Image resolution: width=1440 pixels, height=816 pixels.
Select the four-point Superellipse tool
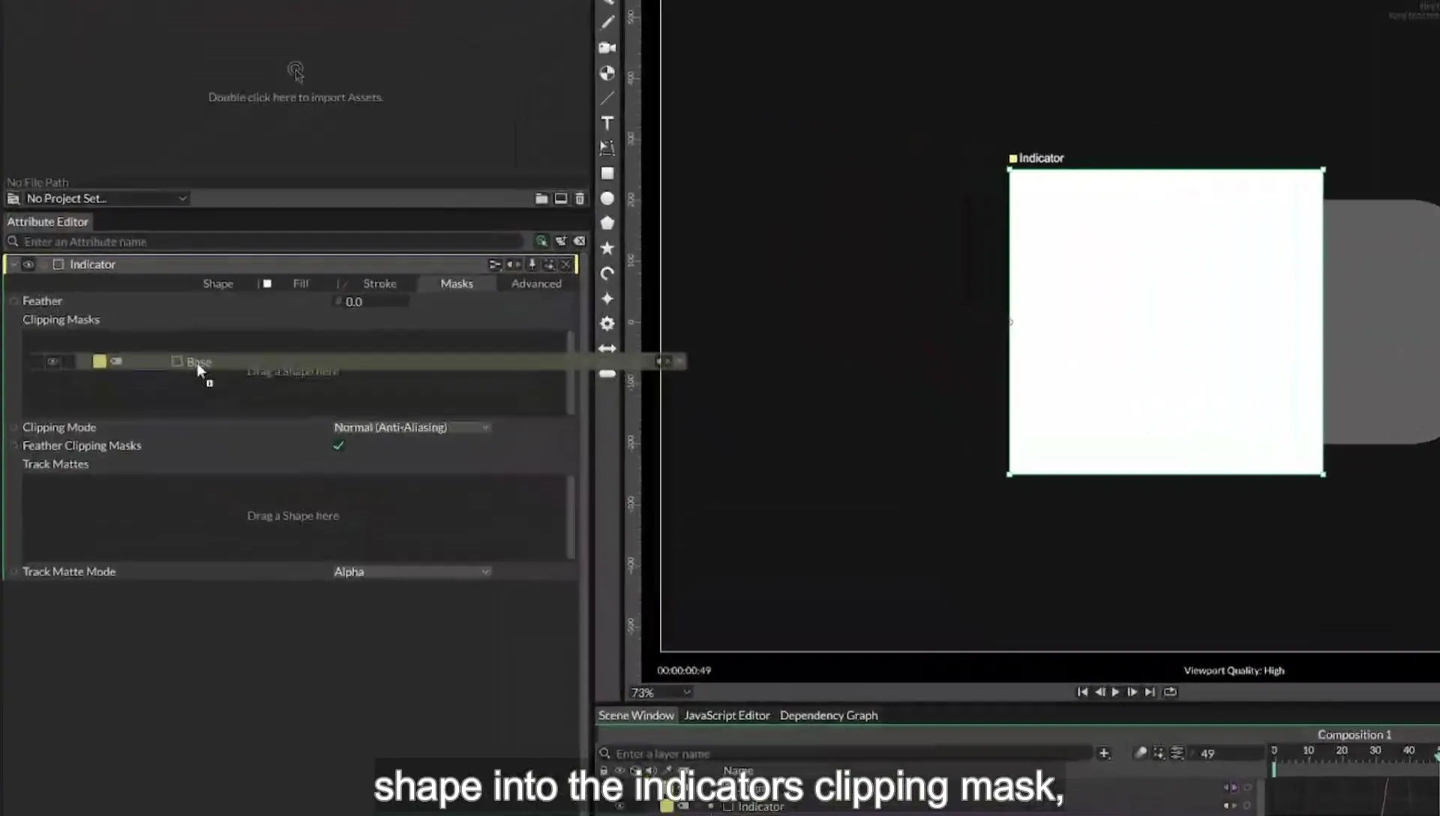607,298
